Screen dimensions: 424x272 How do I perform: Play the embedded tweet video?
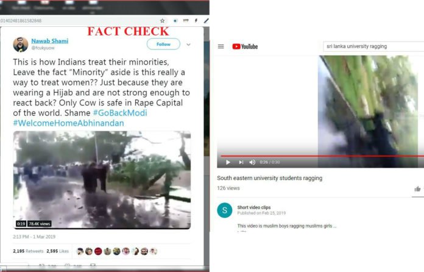coord(102,180)
